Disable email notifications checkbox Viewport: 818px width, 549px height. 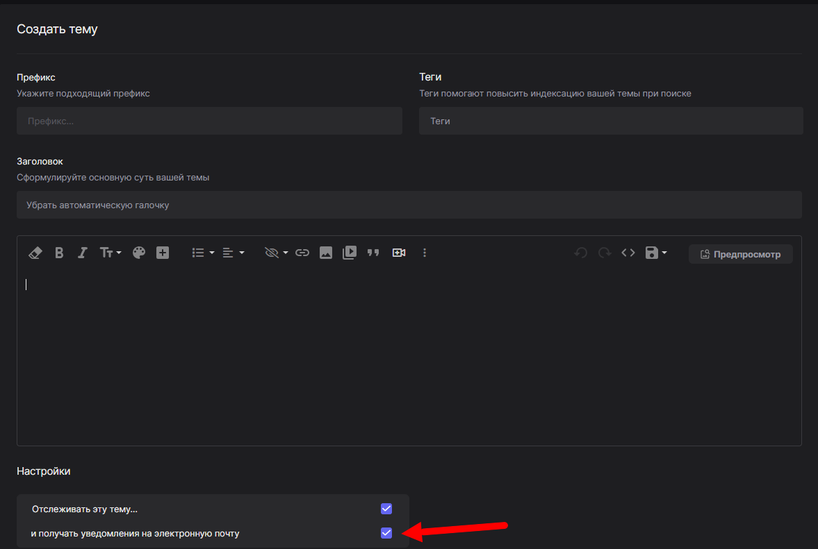pyautogui.click(x=386, y=533)
